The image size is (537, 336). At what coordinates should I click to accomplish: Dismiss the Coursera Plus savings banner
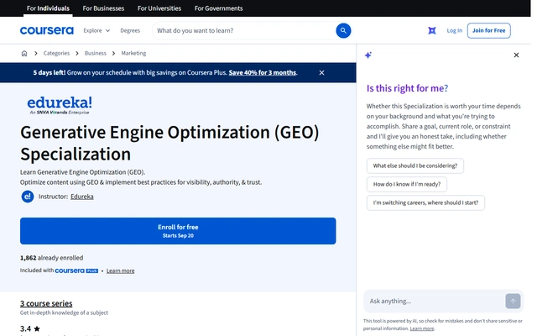tap(321, 73)
